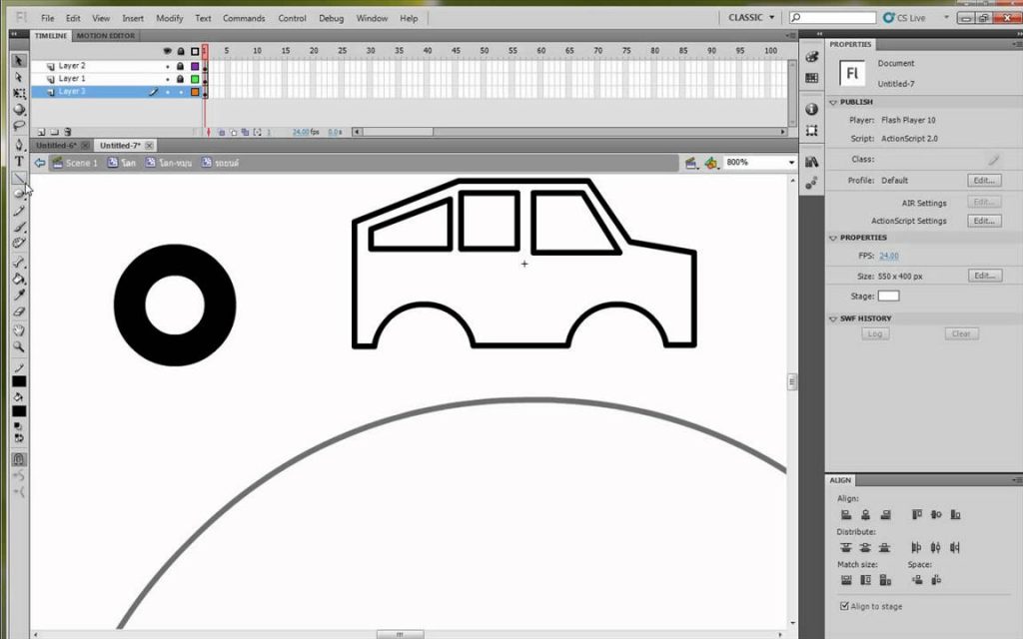Click the Edit Scene icon
The image size is (1023, 639).
[691, 163]
